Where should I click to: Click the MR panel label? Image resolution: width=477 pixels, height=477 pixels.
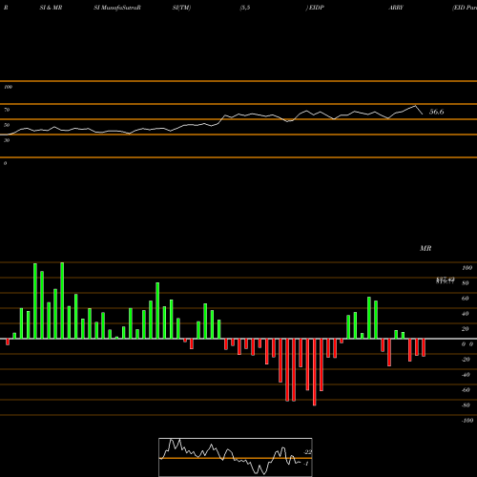(x=425, y=248)
